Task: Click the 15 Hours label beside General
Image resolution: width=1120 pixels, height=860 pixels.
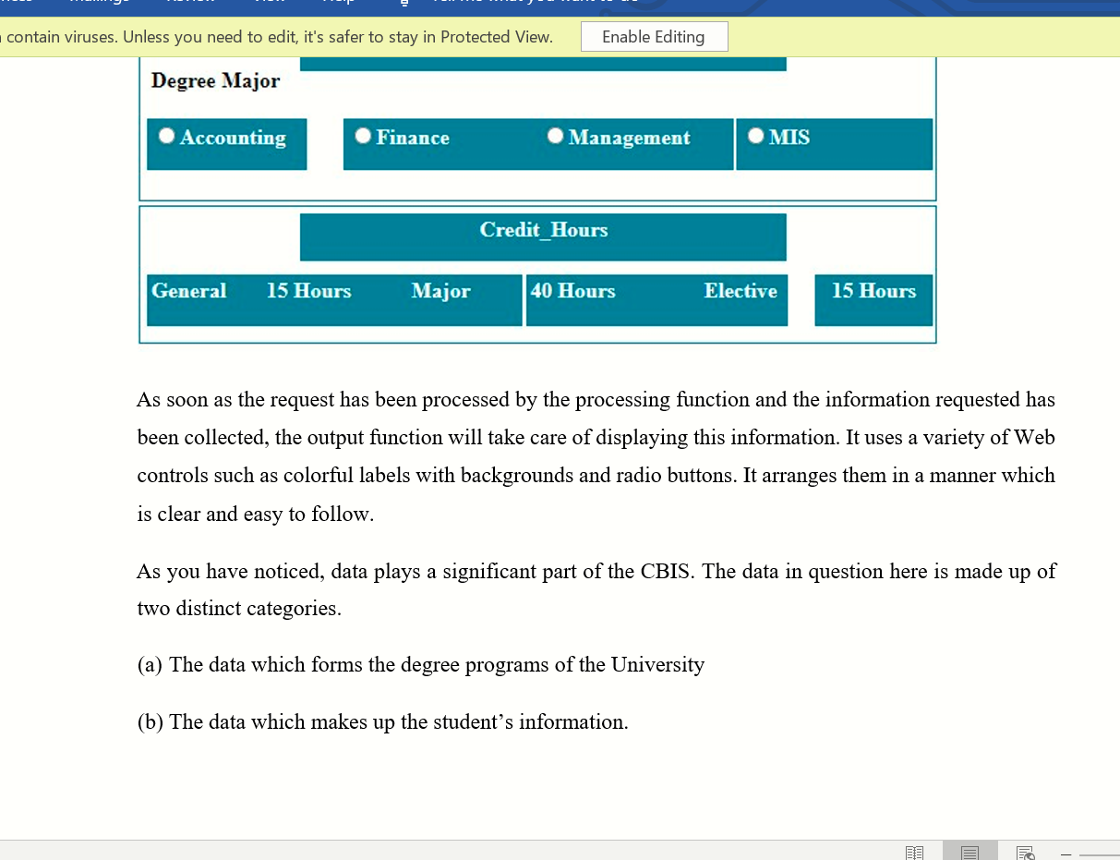Action: 308,291
